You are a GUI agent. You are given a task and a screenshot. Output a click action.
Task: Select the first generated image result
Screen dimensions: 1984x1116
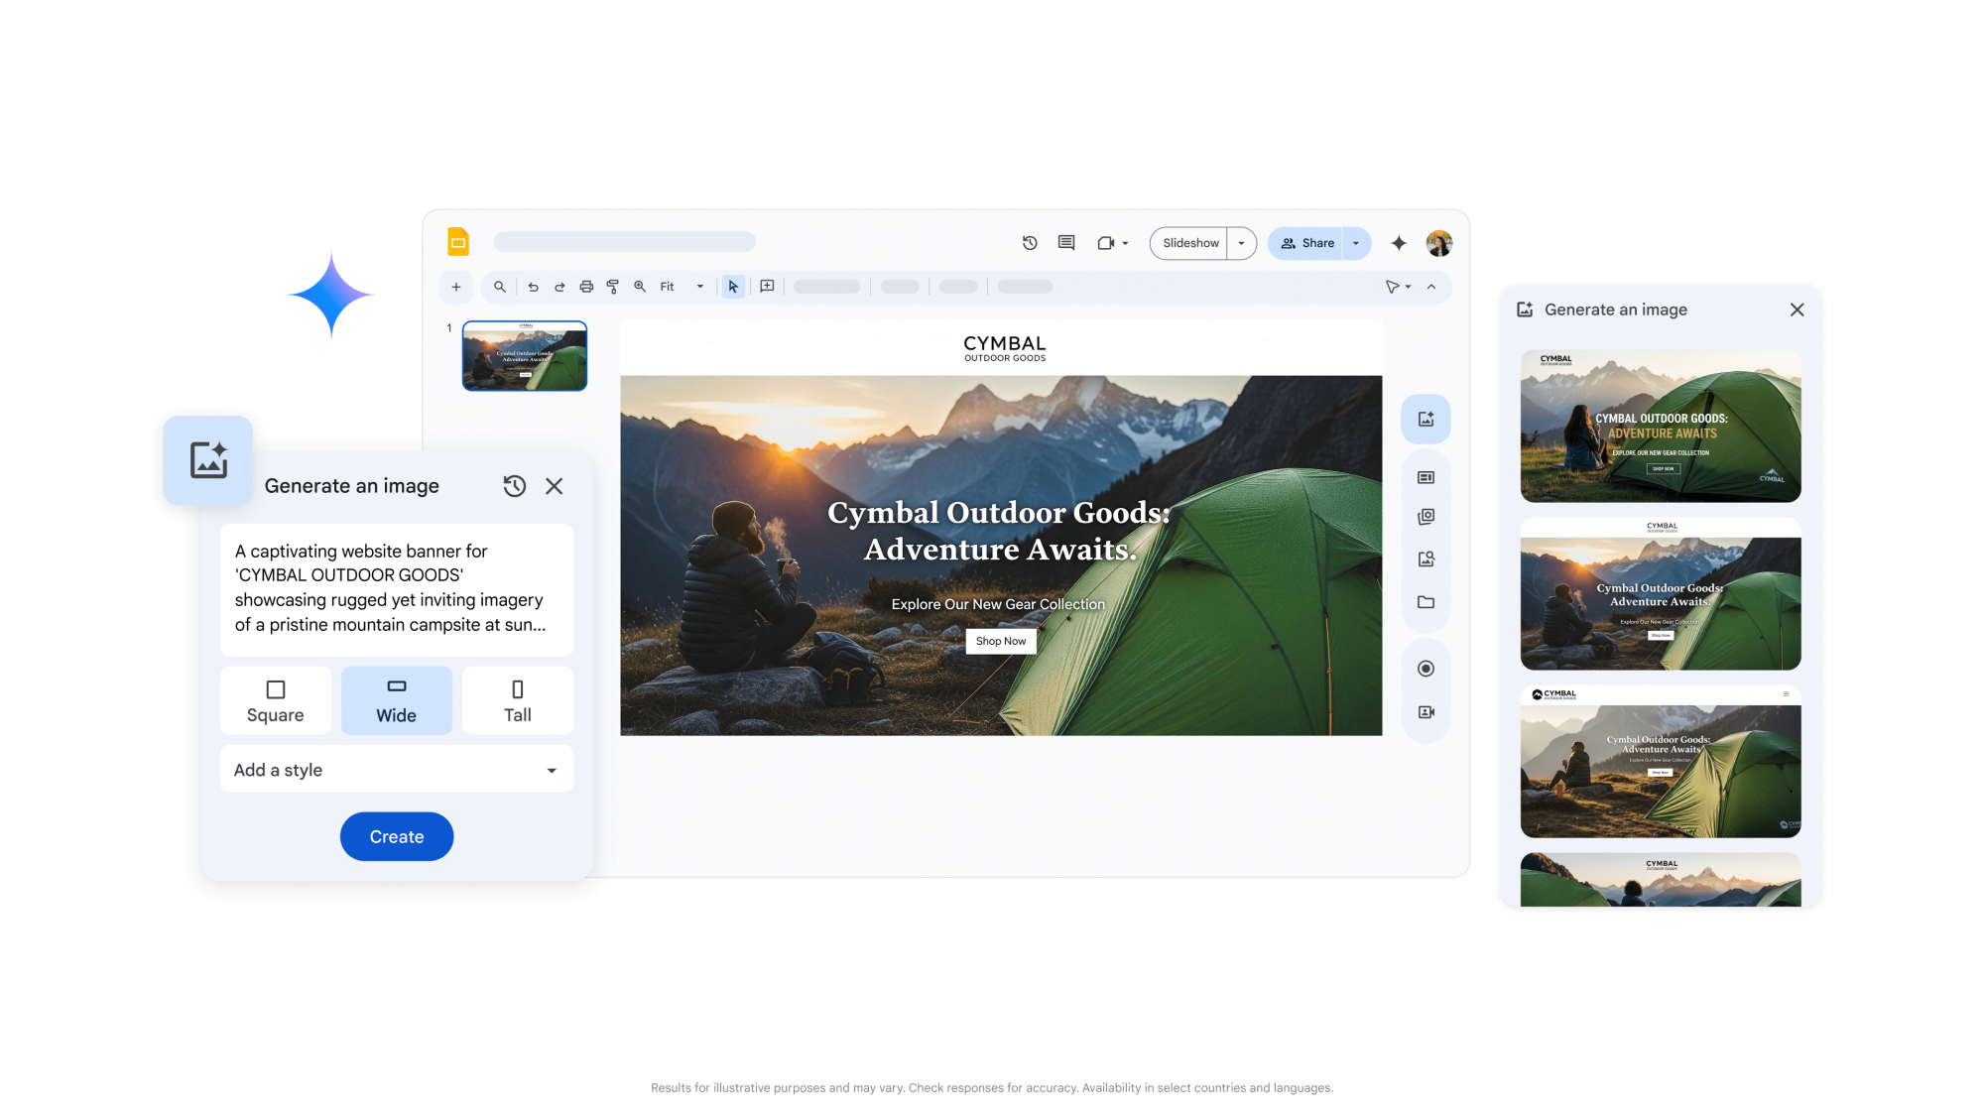click(x=1660, y=426)
